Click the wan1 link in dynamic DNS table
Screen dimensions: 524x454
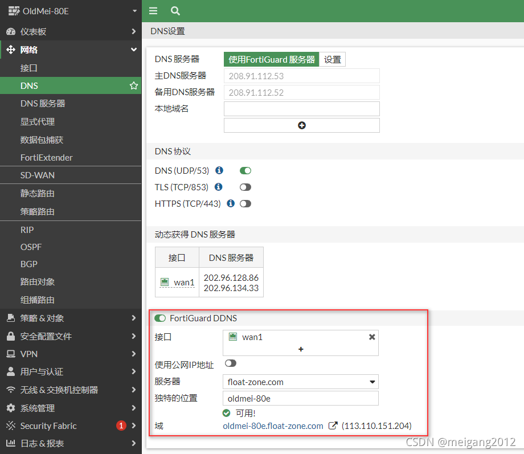point(184,283)
